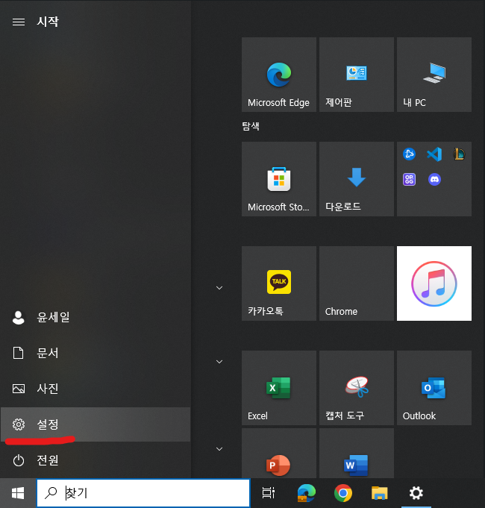Open Chrome from the taskbar

pyautogui.click(x=343, y=493)
